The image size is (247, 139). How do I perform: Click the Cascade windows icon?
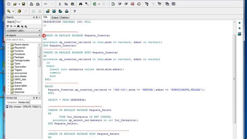tap(167, 4)
